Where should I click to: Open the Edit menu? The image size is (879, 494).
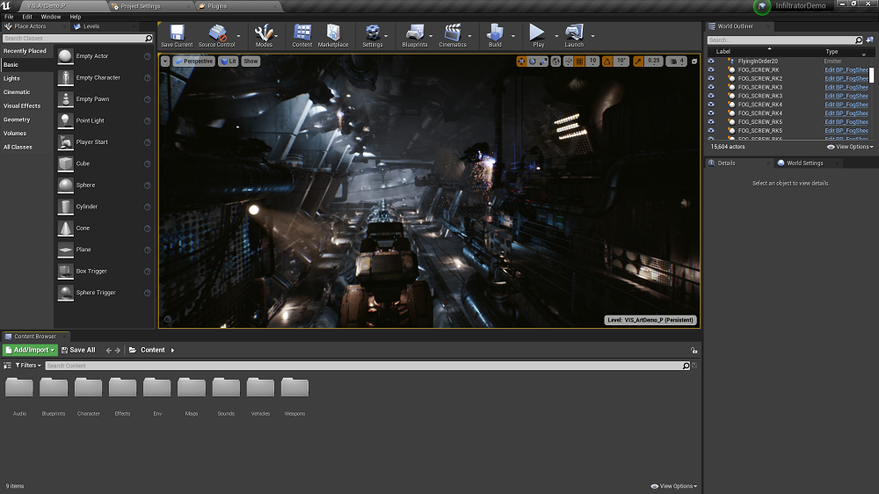click(x=27, y=17)
